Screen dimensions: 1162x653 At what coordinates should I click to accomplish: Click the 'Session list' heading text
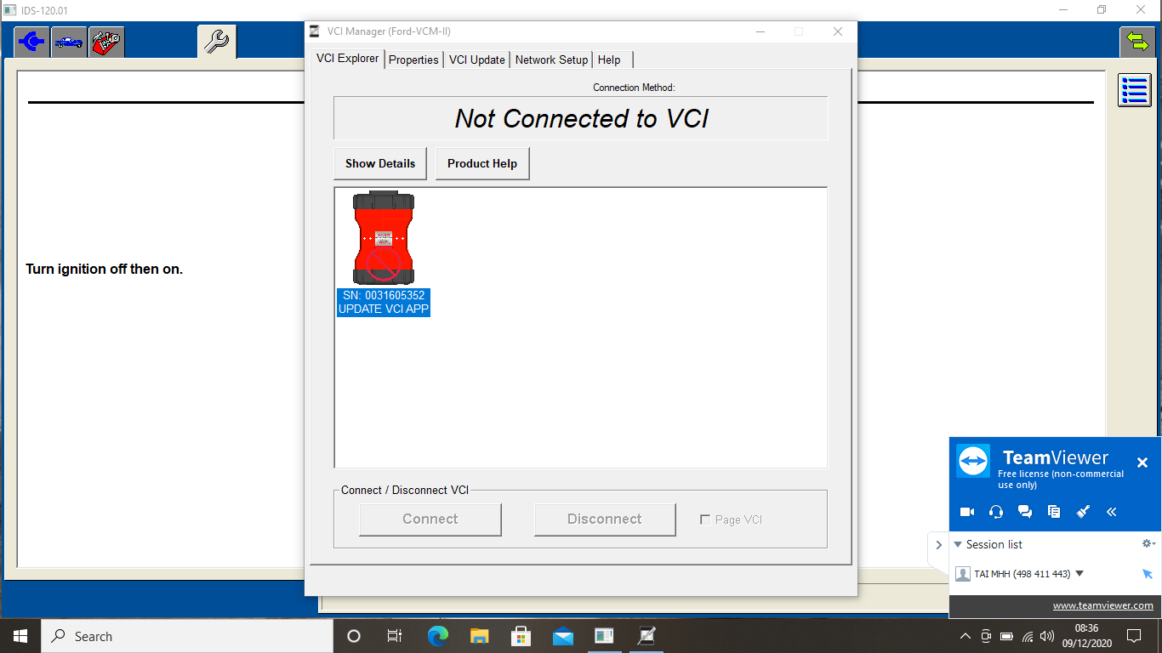pos(994,544)
